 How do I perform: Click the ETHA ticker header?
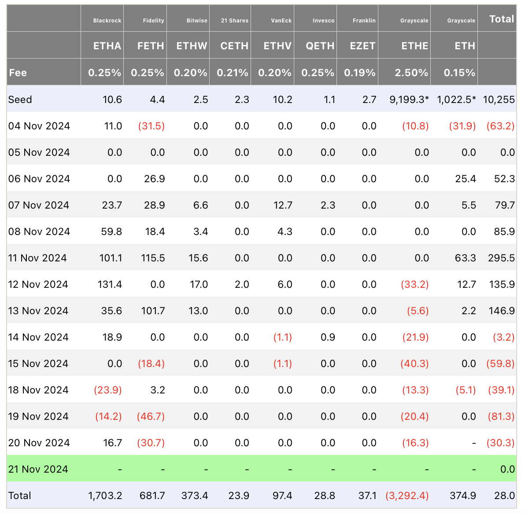point(107,46)
